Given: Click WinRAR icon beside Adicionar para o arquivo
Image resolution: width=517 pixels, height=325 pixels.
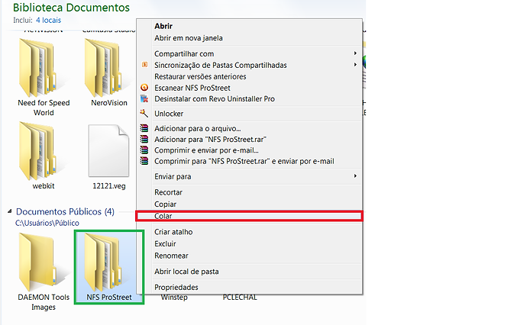Looking at the screenshot, I should pyautogui.click(x=144, y=128).
